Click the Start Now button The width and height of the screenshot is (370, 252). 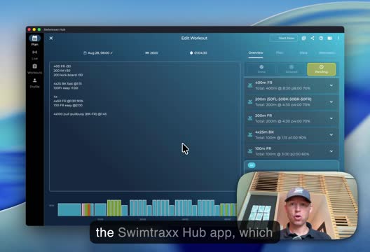[x=284, y=38]
